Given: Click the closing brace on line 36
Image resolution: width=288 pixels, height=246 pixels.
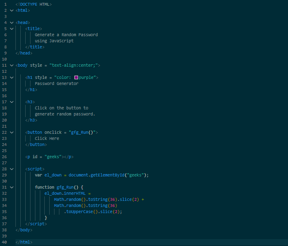Looking at the screenshot, I should pyautogui.click(x=46, y=218).
